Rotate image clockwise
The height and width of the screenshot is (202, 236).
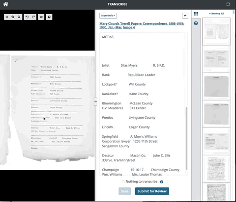tap(33, 17)
